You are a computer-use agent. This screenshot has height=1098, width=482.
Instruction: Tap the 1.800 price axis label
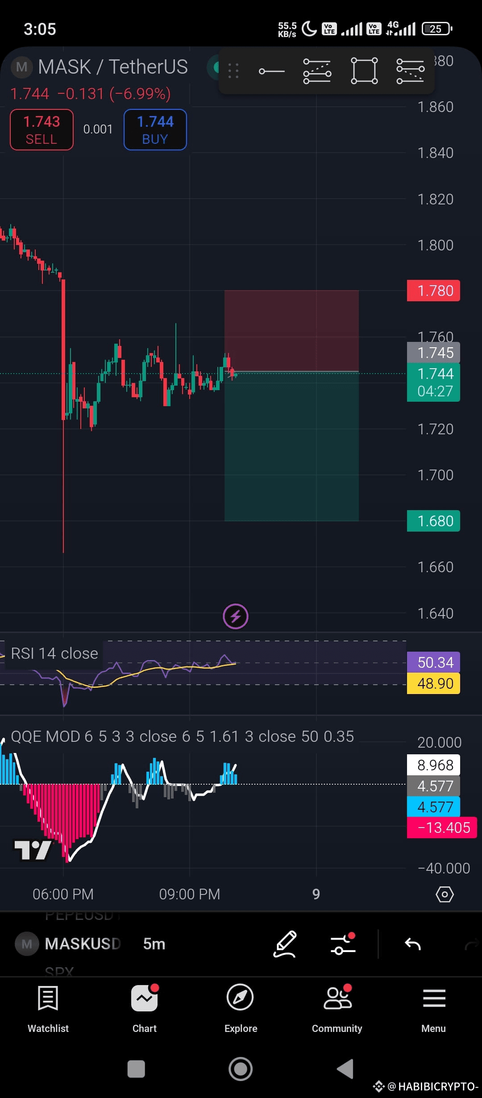click(435, 245)
